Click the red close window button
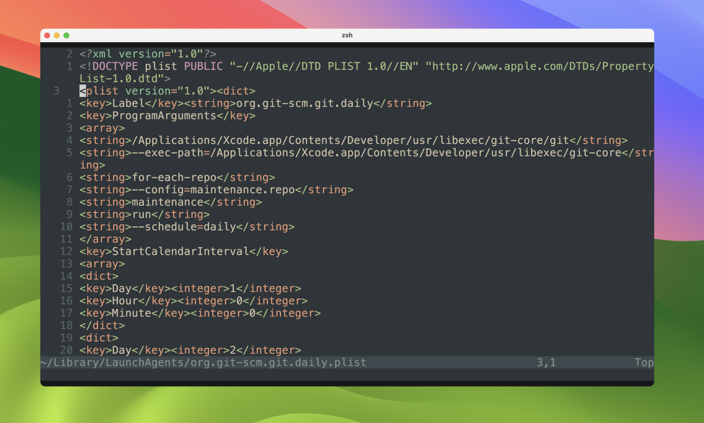The height and width of the screenshot is (423, 704). 47,35
